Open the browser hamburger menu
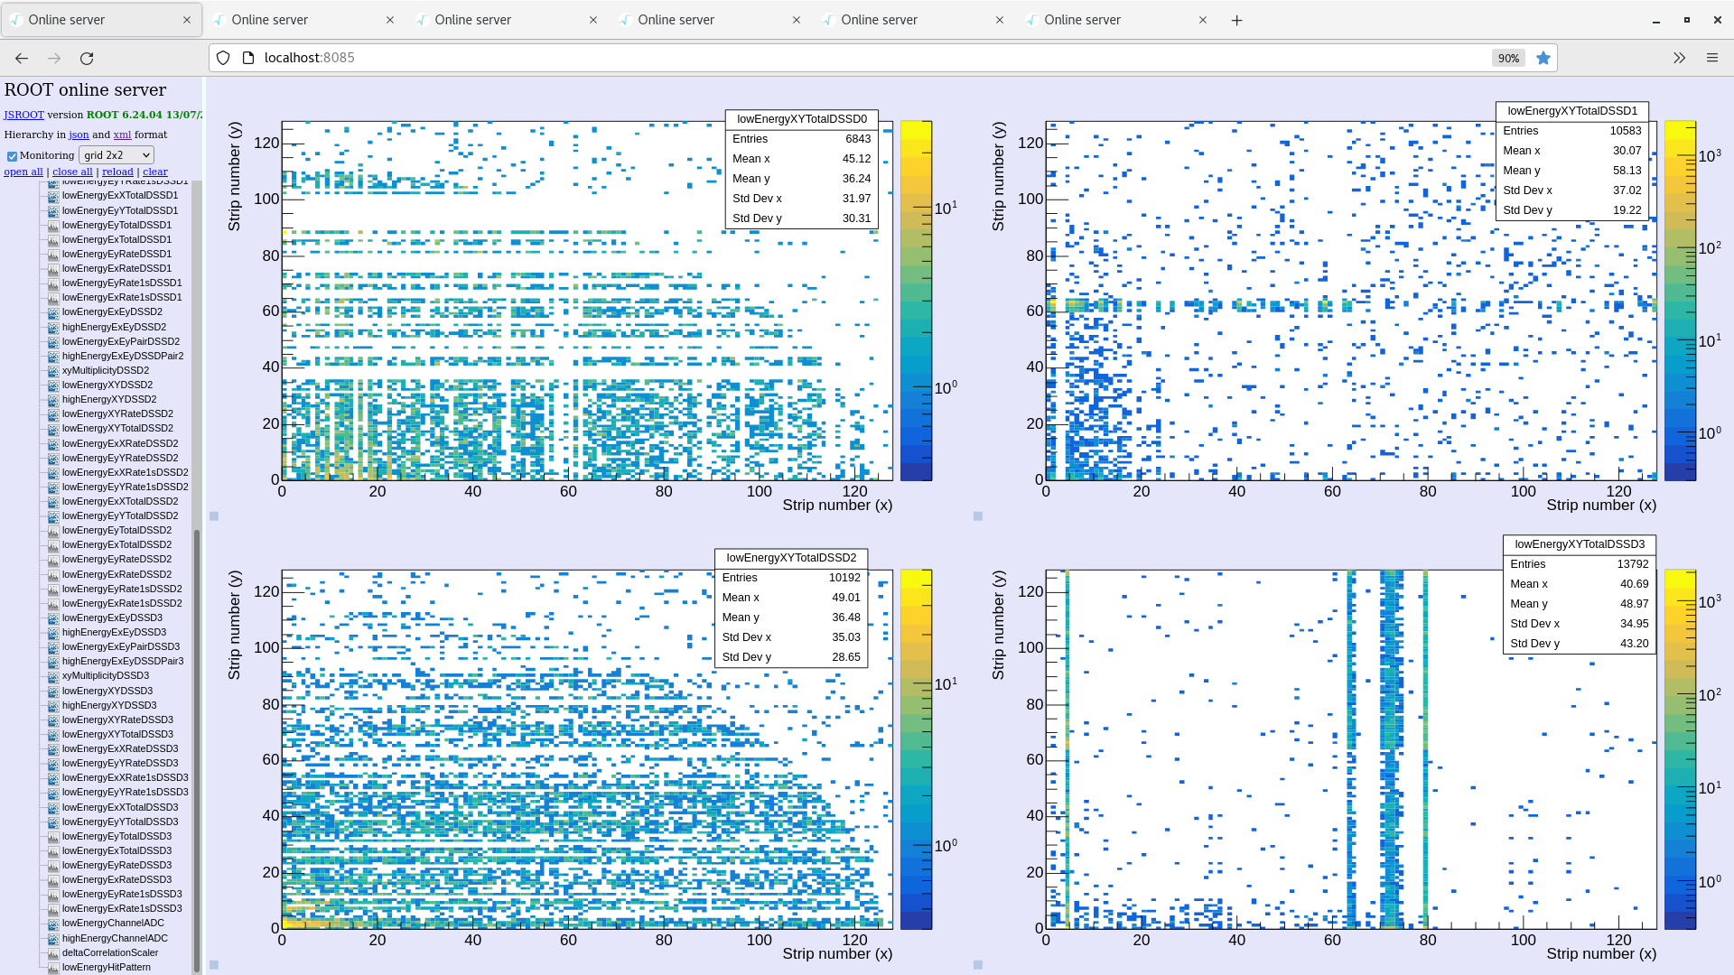 click(x=1711, y=58)
